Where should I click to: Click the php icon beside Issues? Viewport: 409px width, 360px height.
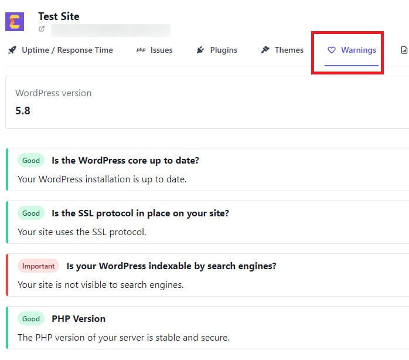click(x=141, y=50)
